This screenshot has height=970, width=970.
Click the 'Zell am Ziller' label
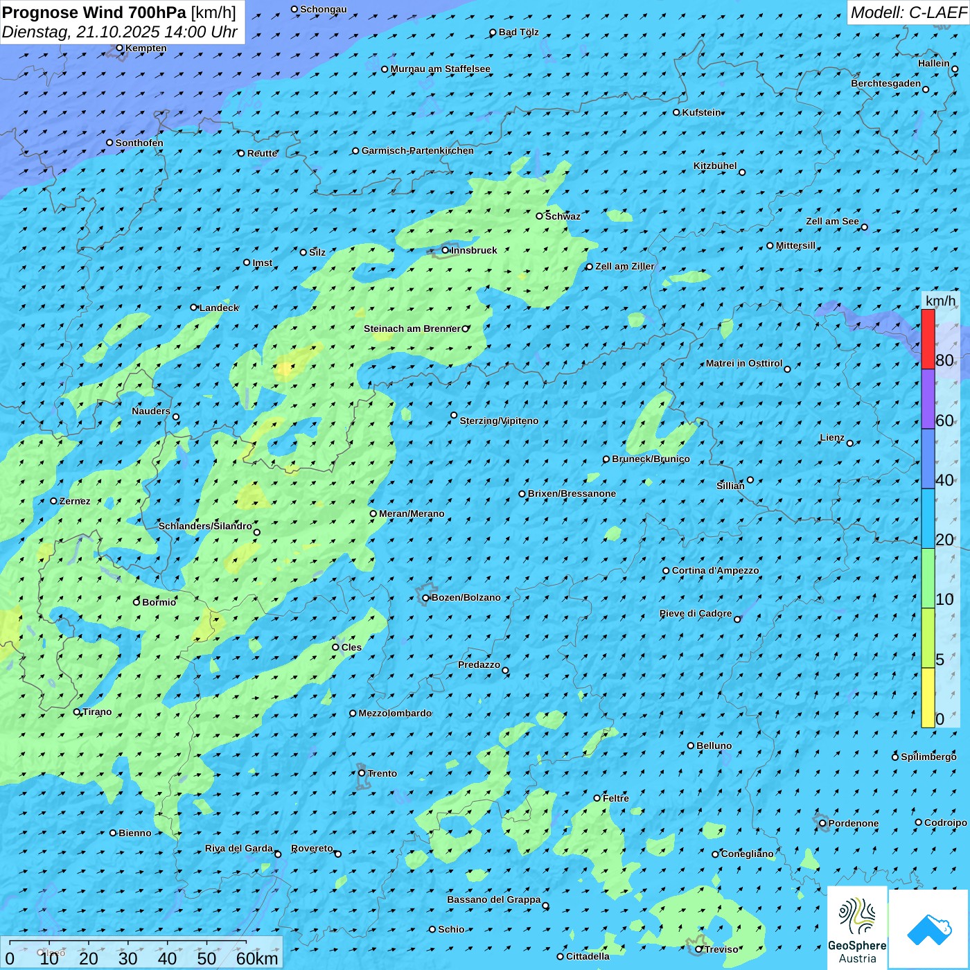tap(625, 266)
